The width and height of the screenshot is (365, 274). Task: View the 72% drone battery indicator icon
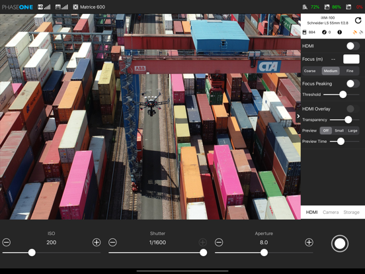305,7
